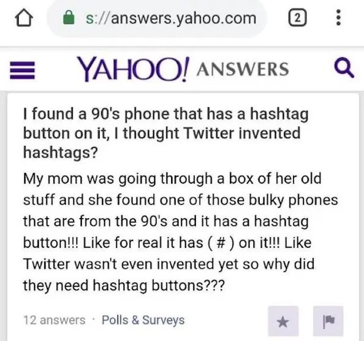This screenshot has width=364, height=341.
Task: Open the Polls & Surveys category
Action: coord(143,319)
